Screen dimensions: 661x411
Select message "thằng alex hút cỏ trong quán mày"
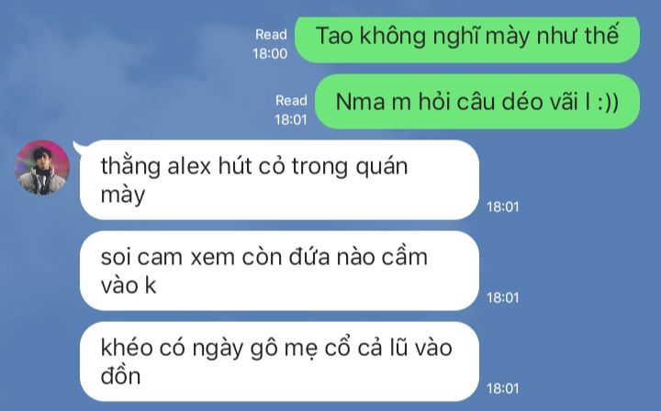click(279, 180)
